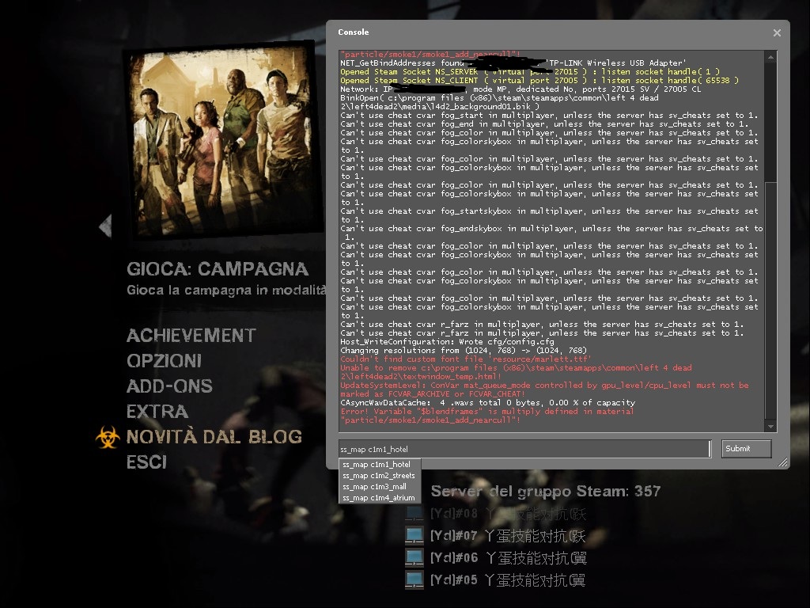Select ESCI to quit the game
Image resolution: width=810 pixels, height=608 pixels.
click(146, 462)
